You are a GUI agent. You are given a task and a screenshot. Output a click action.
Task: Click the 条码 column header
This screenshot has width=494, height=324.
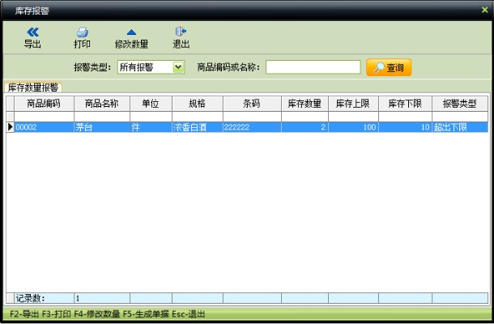click(x=252, y=104)
